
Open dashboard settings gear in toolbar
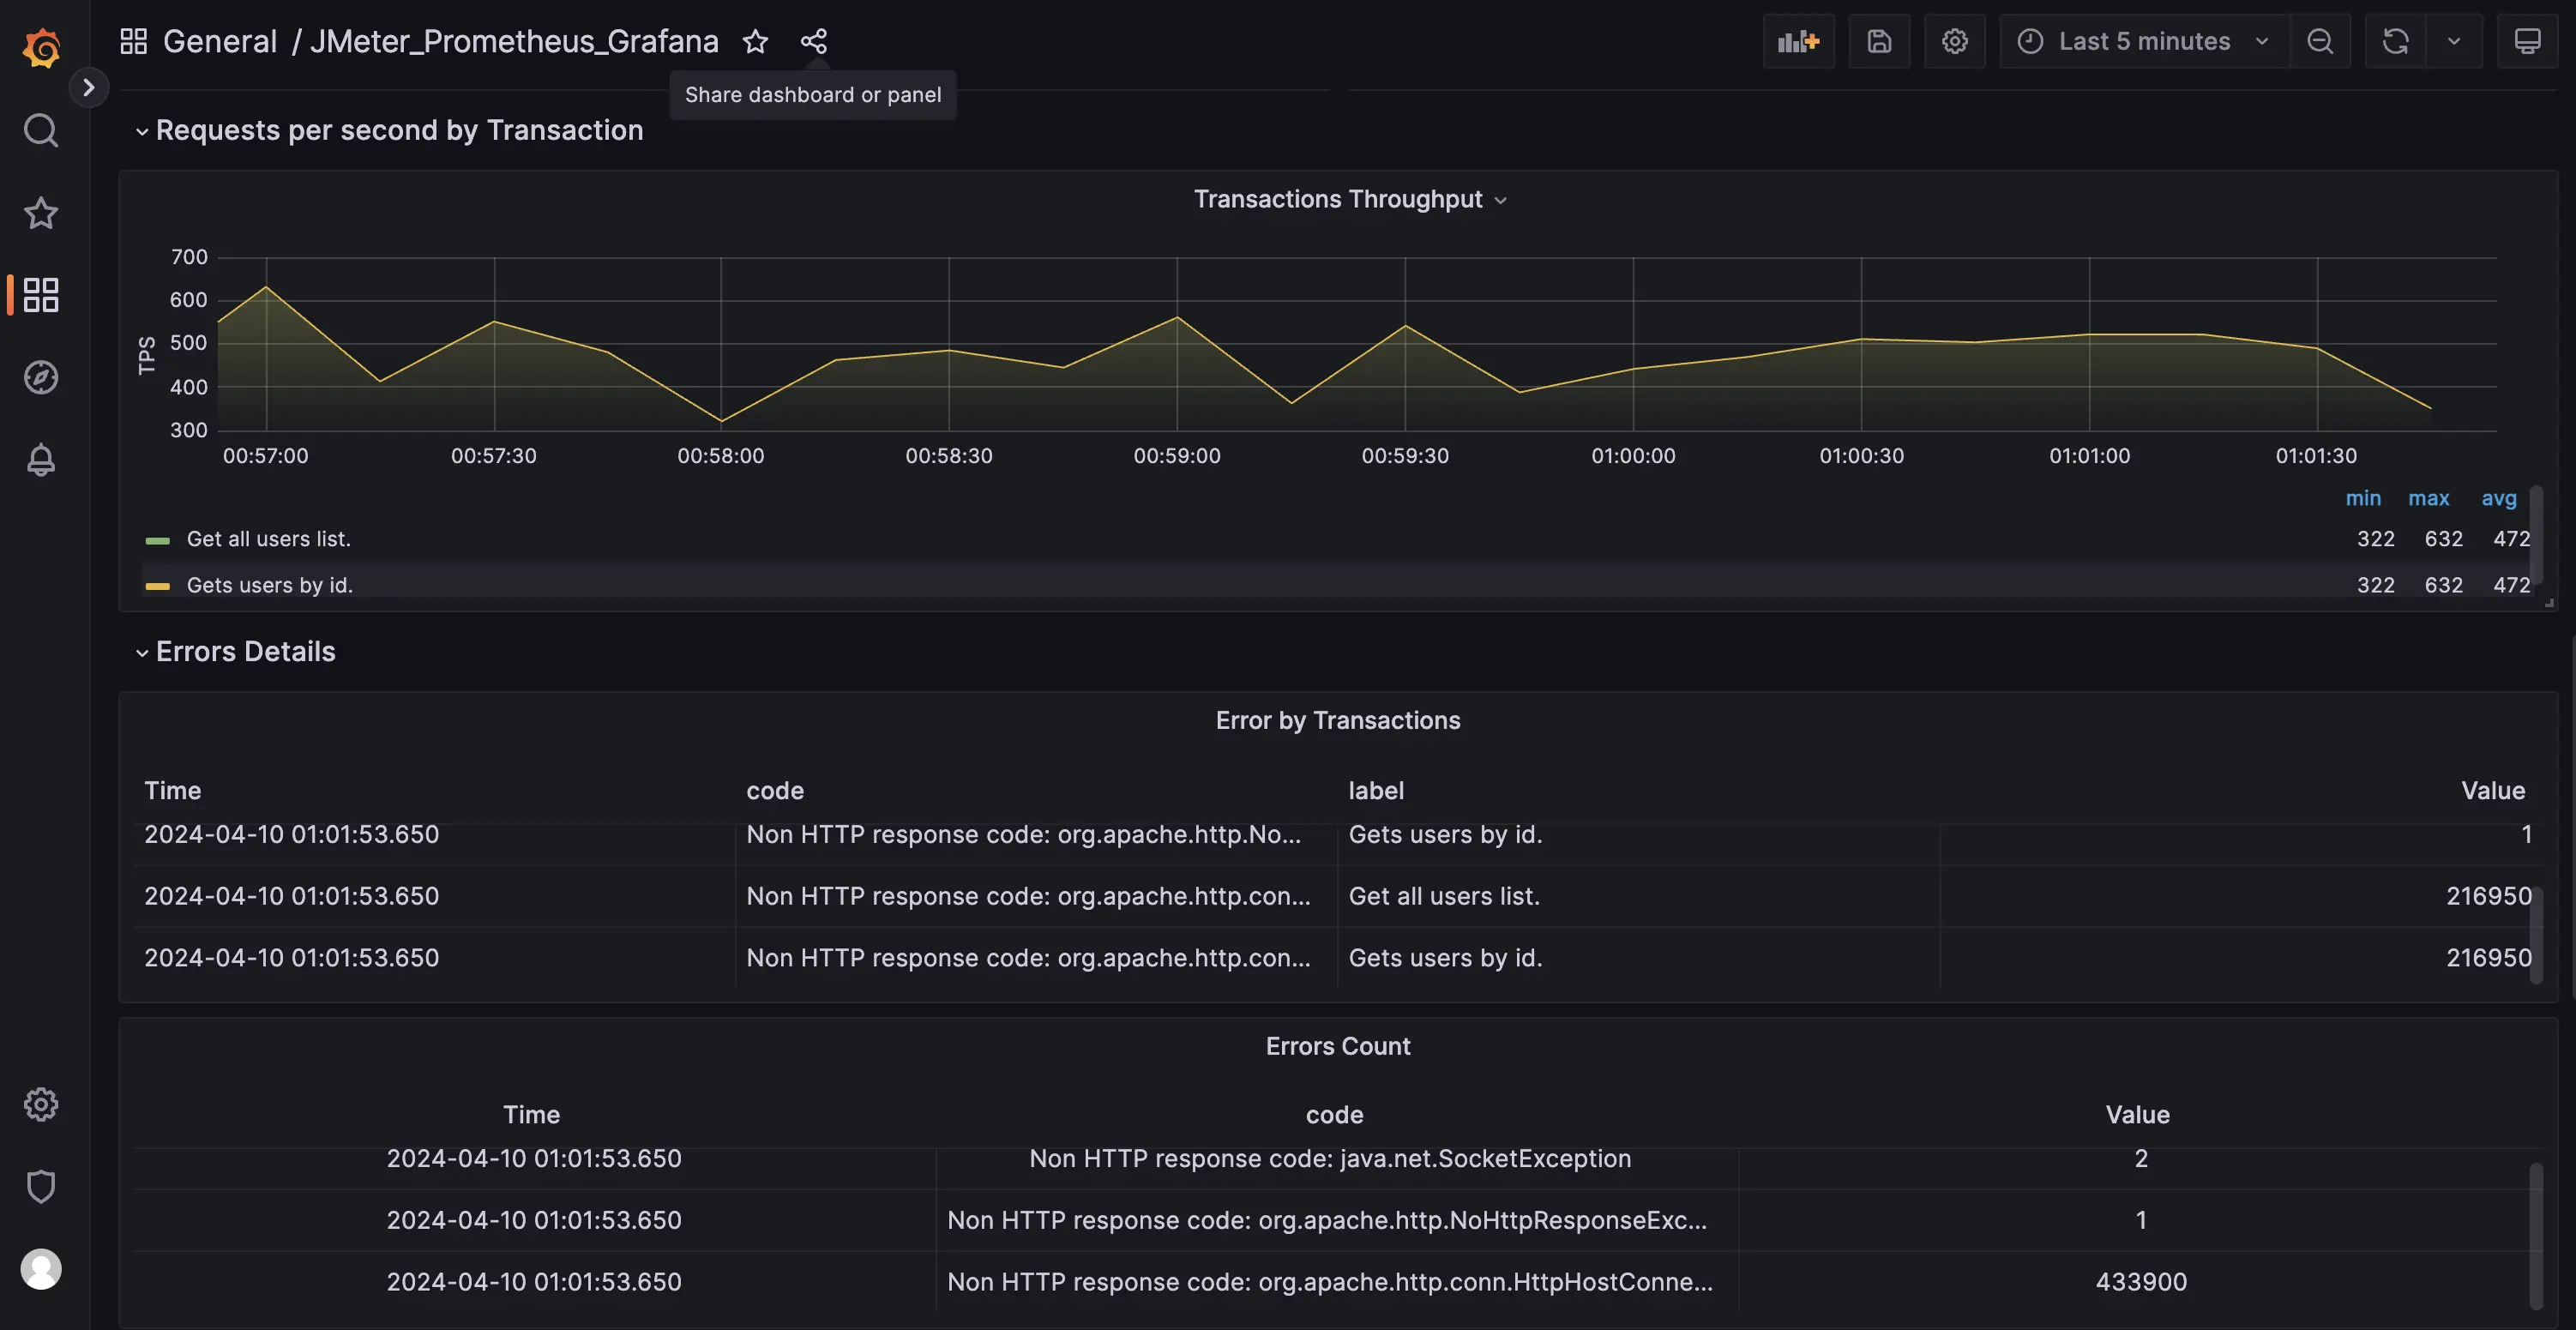coord(1954,41)
